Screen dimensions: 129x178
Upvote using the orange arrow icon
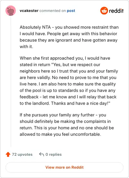point(8,154)
